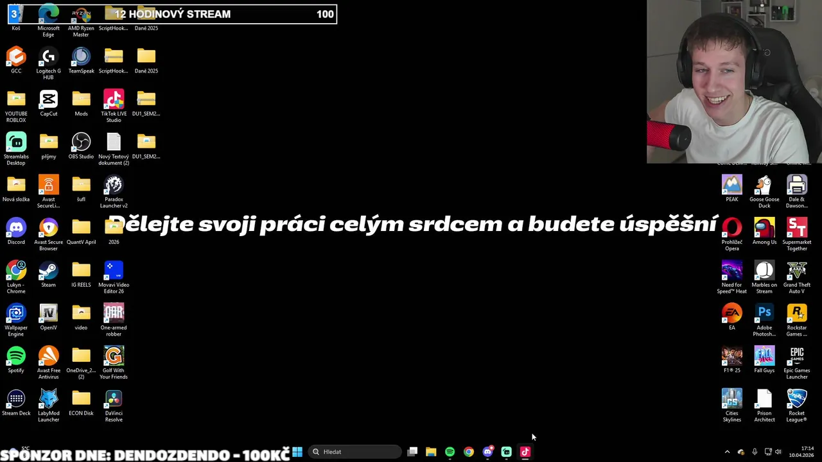
Task: Open the šufl folder
Action: click(81, 189)
